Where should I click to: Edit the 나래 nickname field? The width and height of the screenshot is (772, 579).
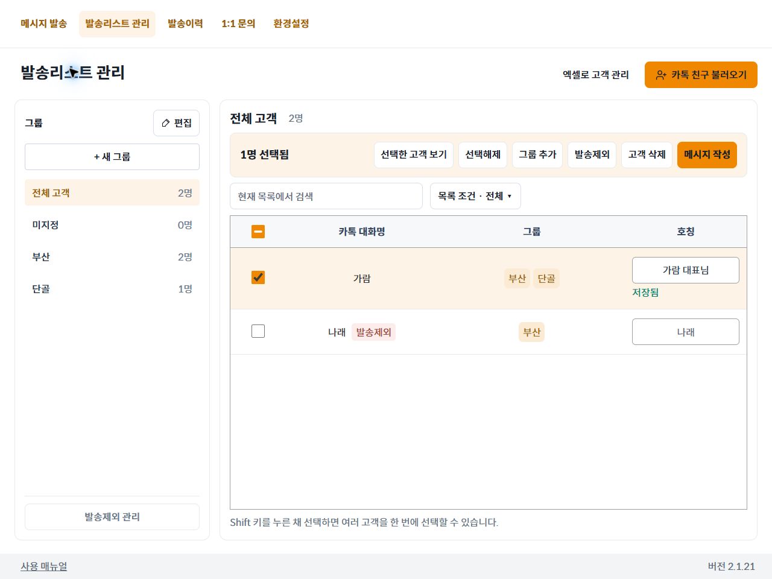coord(686,332)
